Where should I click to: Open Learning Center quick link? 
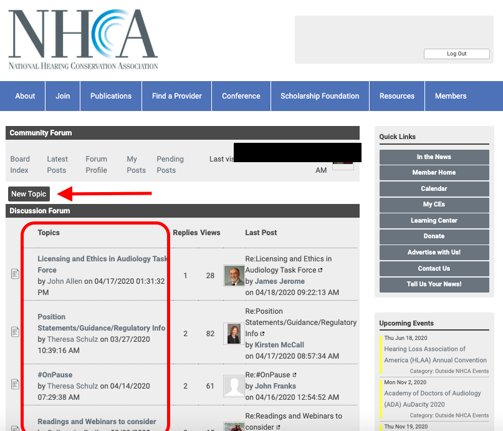coord(434,220)
